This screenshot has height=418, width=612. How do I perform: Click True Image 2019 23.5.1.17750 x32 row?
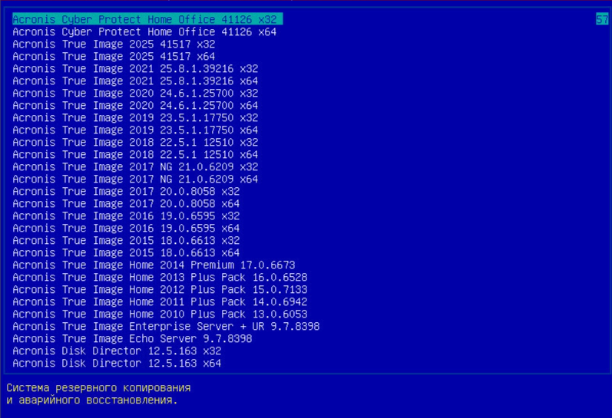tap(135, 118)
